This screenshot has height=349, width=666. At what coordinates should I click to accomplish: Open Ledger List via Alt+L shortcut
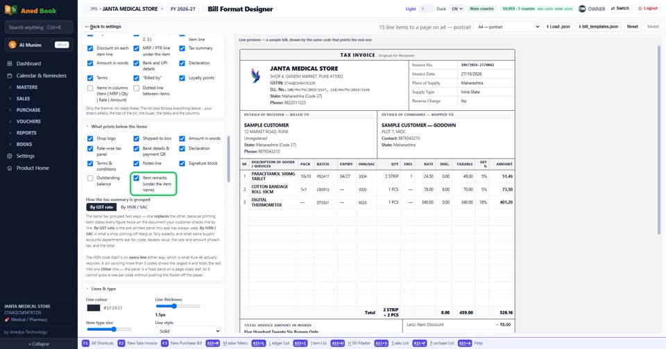click(272, 343)
